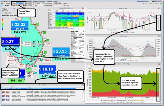Open the Messages panel
The width and height of the screenshot is (164, 106).
(144, 4)
